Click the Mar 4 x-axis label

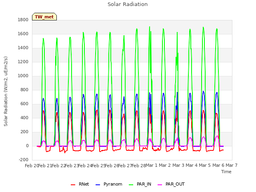192,165
